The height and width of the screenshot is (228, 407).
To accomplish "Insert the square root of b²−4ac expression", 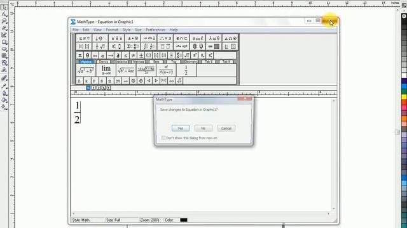I will pyautogui.click(x=126, y=70).
